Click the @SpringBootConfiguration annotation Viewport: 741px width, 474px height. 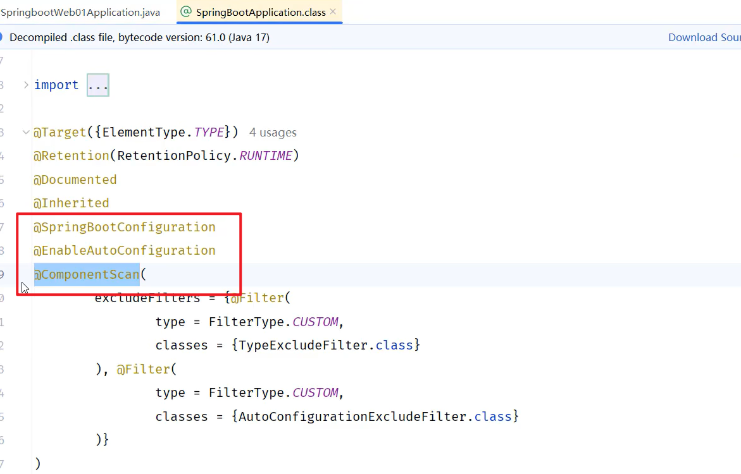124,227
